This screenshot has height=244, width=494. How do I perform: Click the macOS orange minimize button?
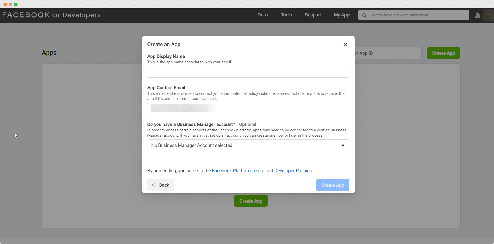tap(10, 4)
